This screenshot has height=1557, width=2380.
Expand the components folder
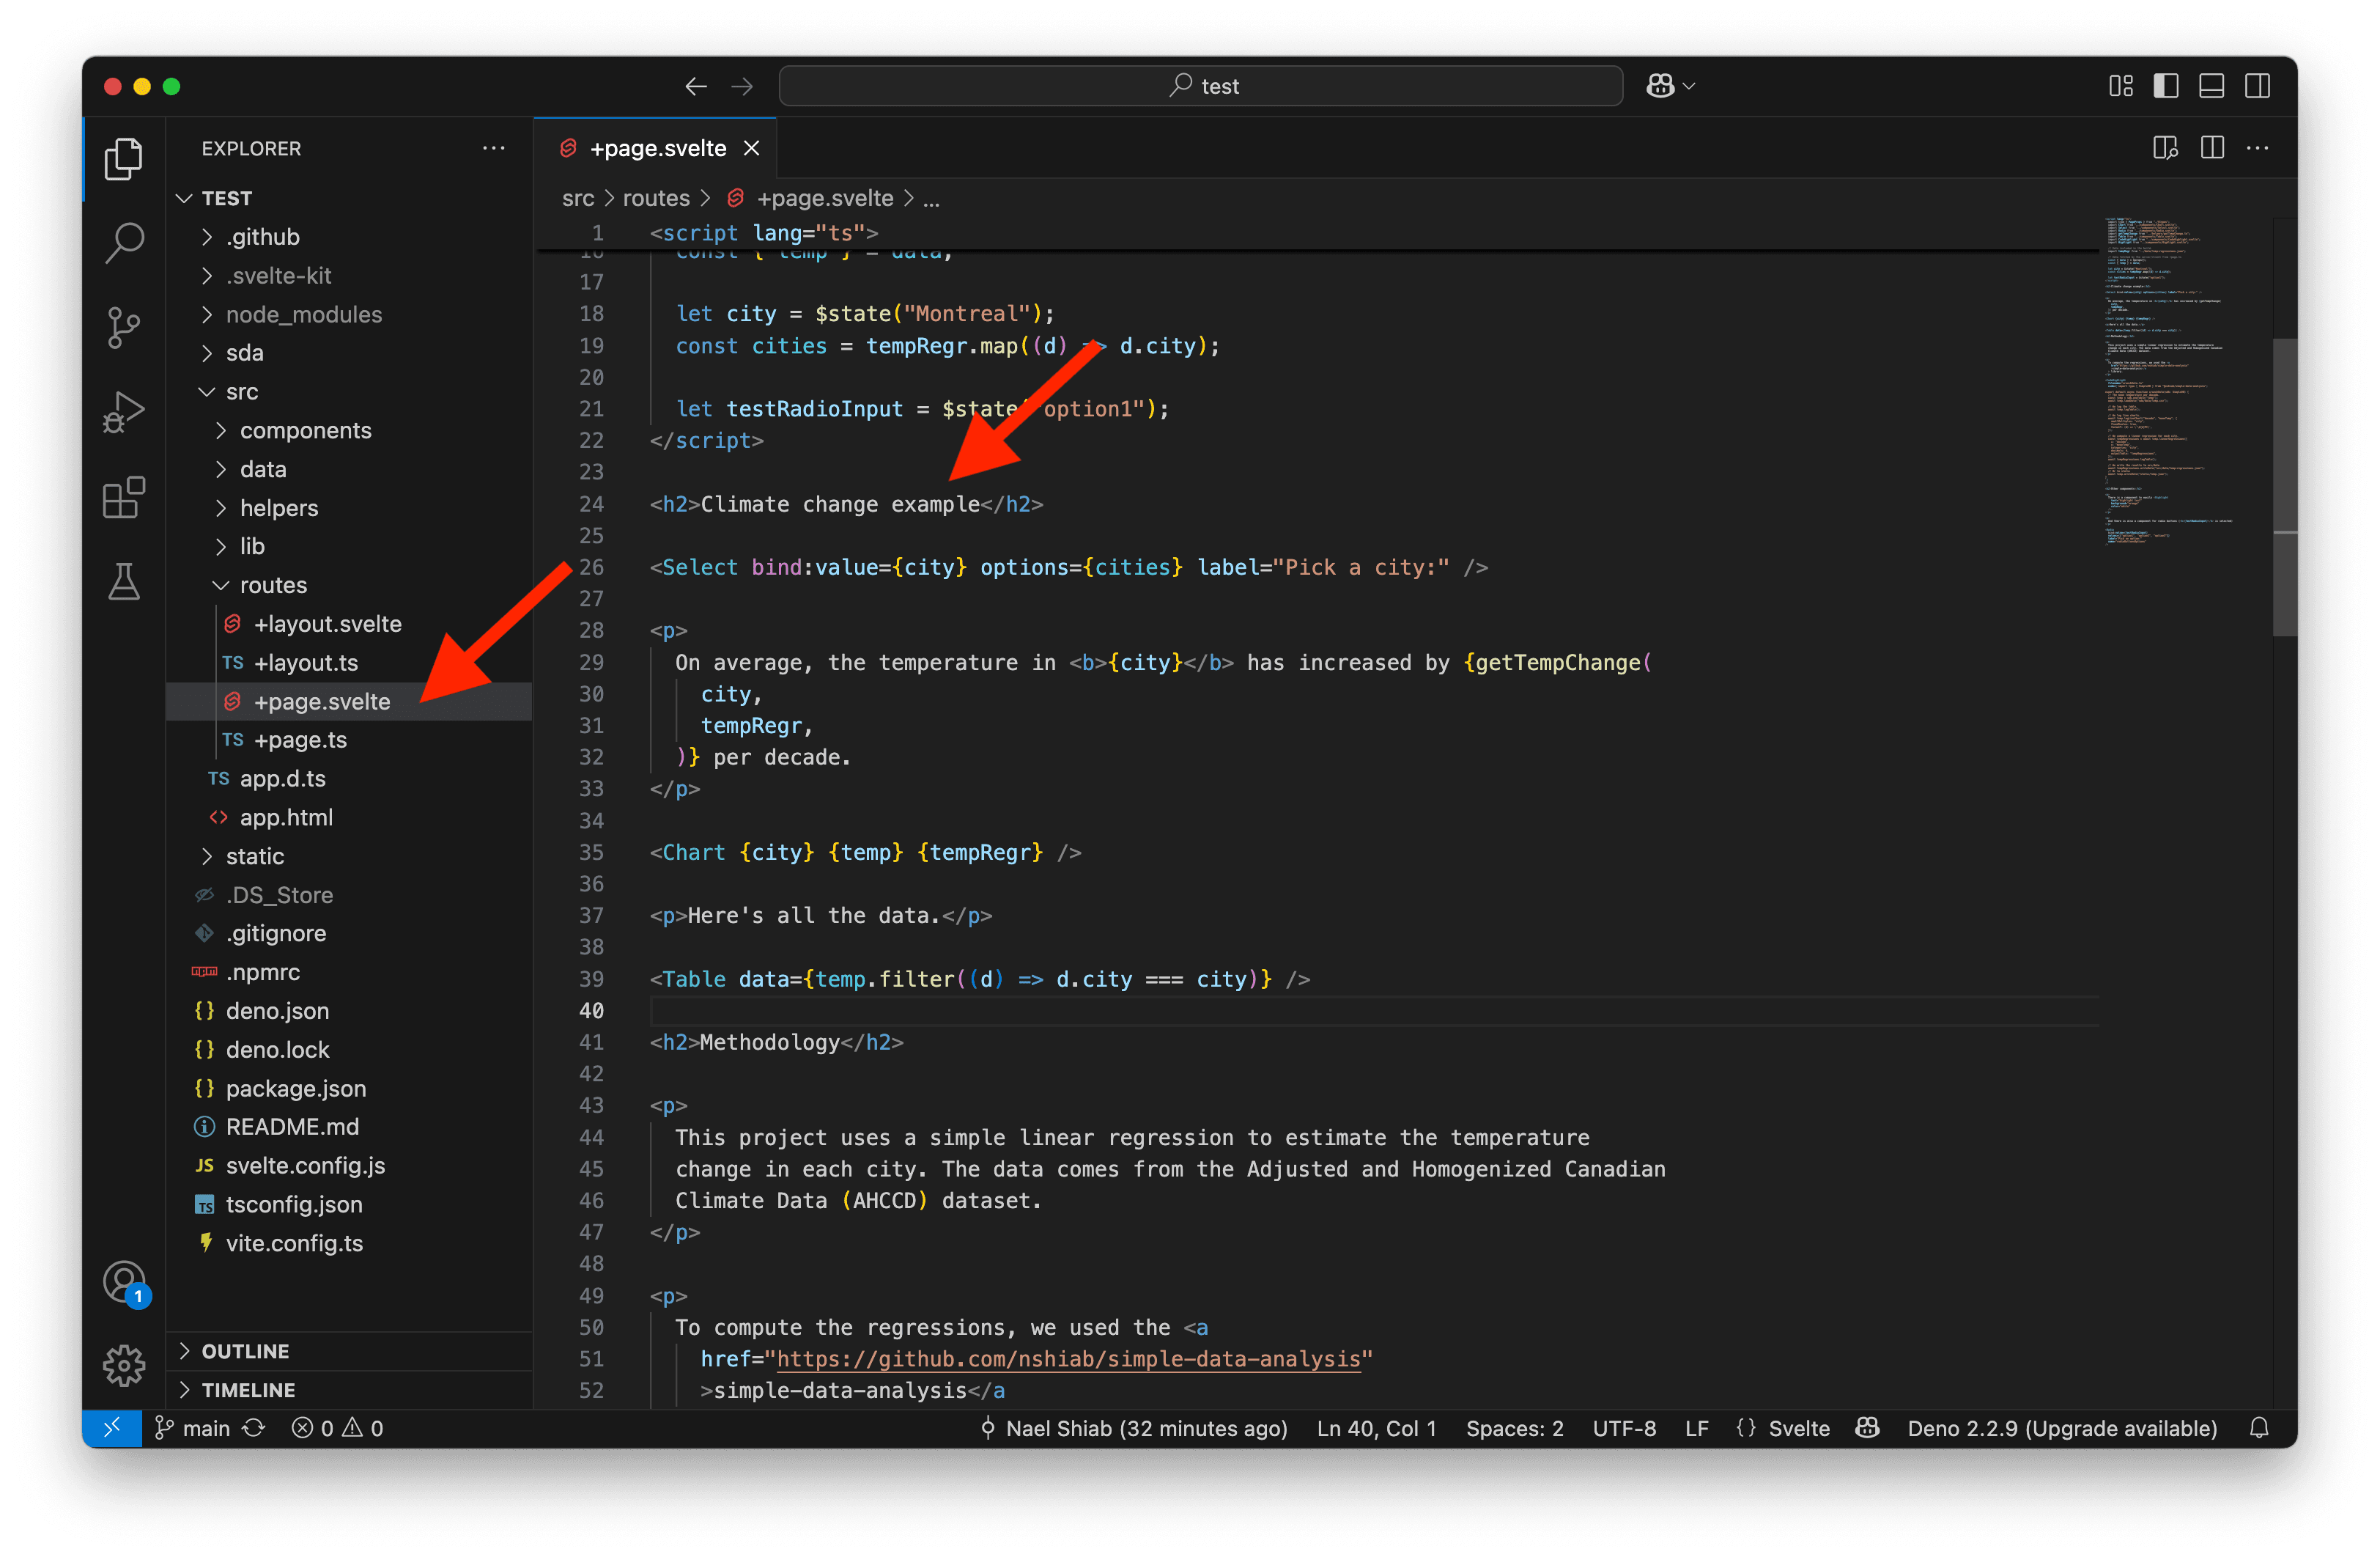coord(305,430)
